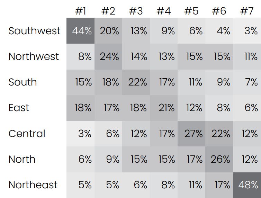
Task: Click the Southwest 44% cell
Action: pos(80,30)
